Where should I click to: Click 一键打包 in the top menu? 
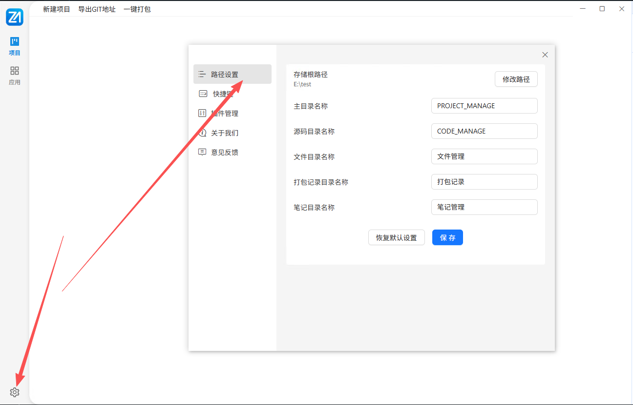(137, 9)
